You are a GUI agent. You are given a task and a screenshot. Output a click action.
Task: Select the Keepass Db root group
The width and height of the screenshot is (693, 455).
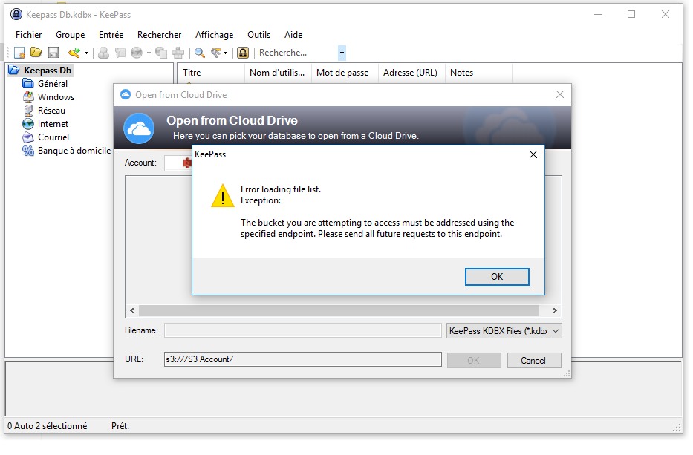[x=48, y=71]
